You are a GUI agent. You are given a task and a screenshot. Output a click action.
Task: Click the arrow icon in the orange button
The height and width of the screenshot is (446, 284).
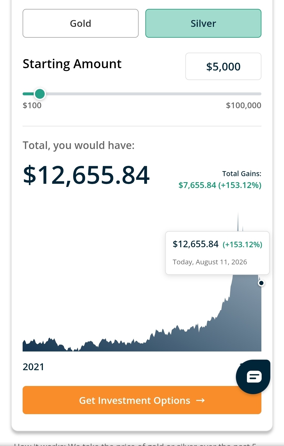[x=200, y=400]
